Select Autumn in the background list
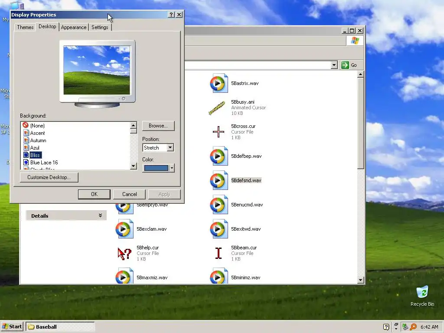The width and height of the screenshot is (444, 333). [x=38, y=140]
